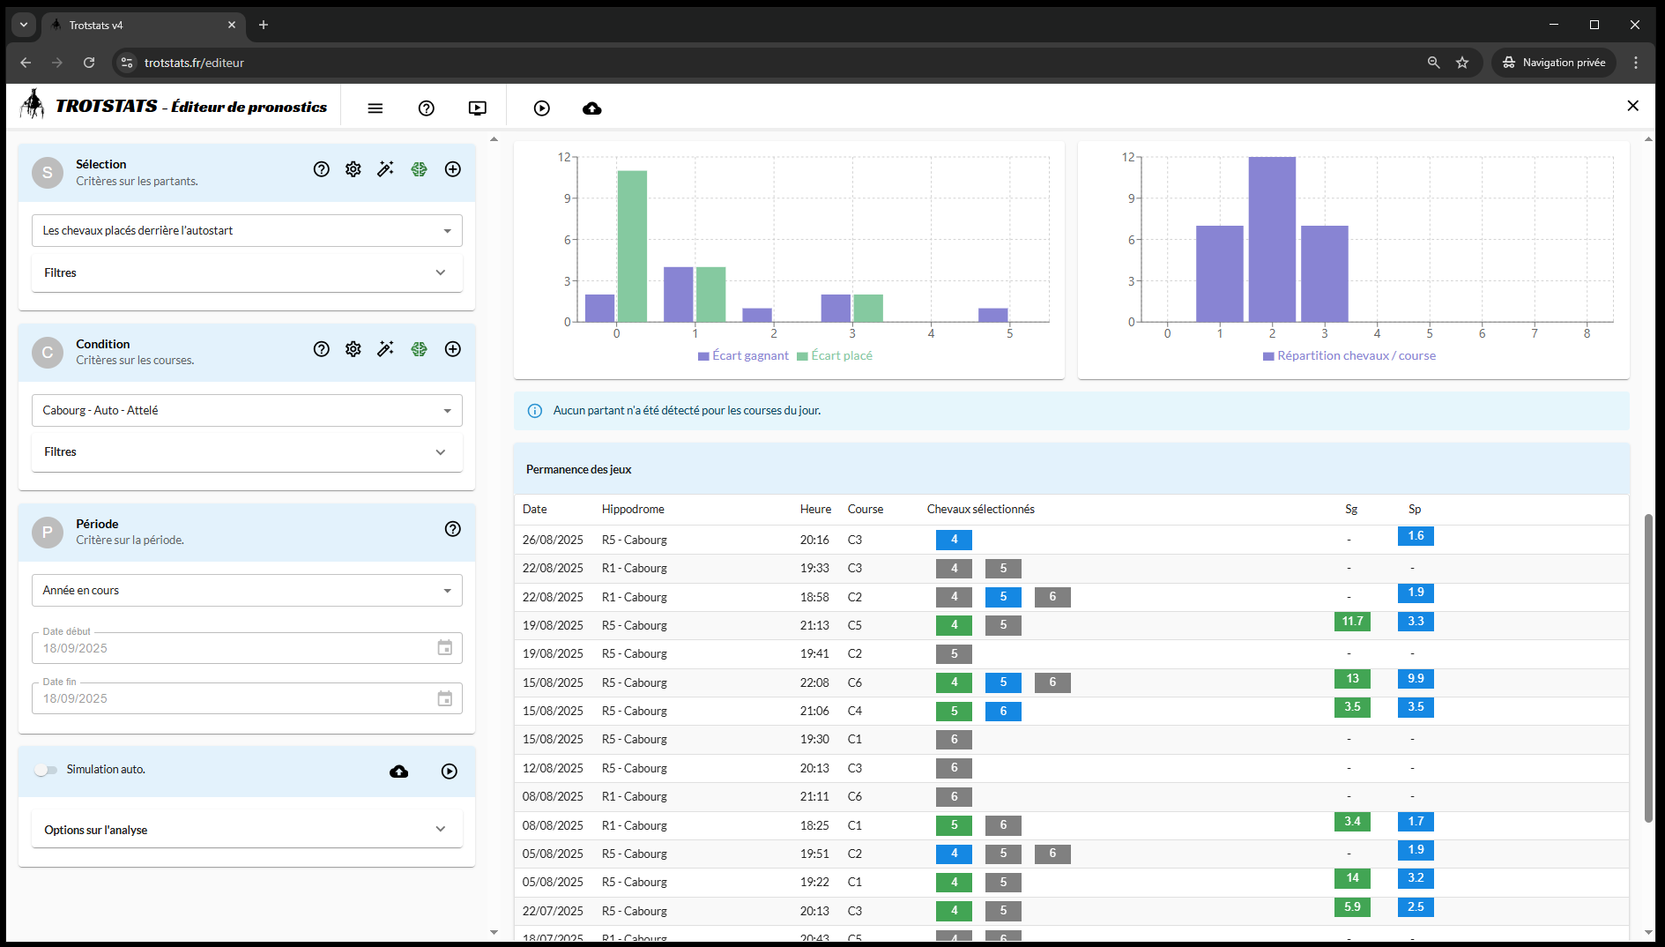Image resolution: width=1665 pixels, height=947 pixels.
Task: Click the Sg badge 11.7 on 19/08/2025
Action: (1352, 622)
